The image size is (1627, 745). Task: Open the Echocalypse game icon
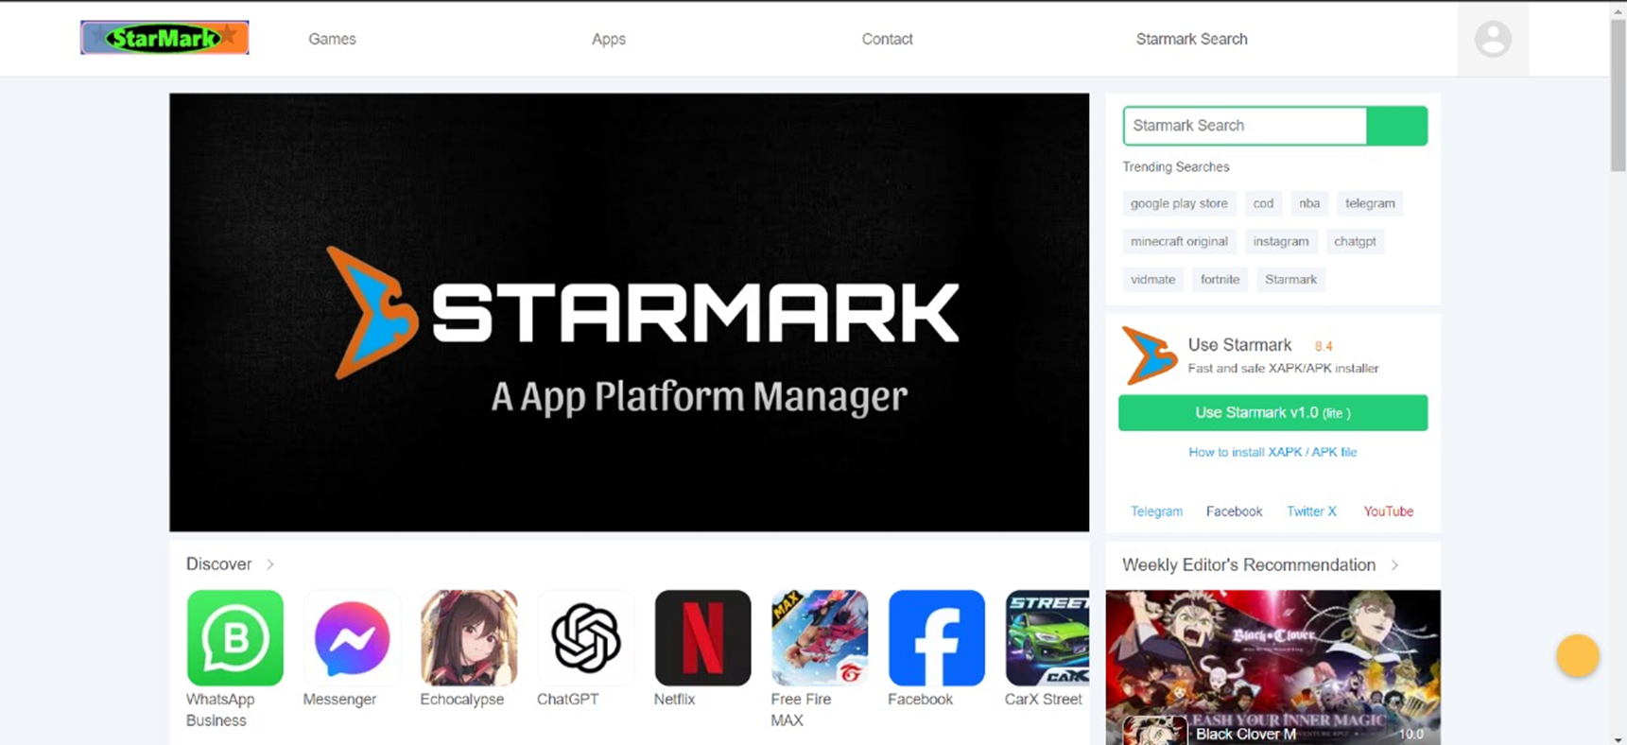tap(469, 637)
